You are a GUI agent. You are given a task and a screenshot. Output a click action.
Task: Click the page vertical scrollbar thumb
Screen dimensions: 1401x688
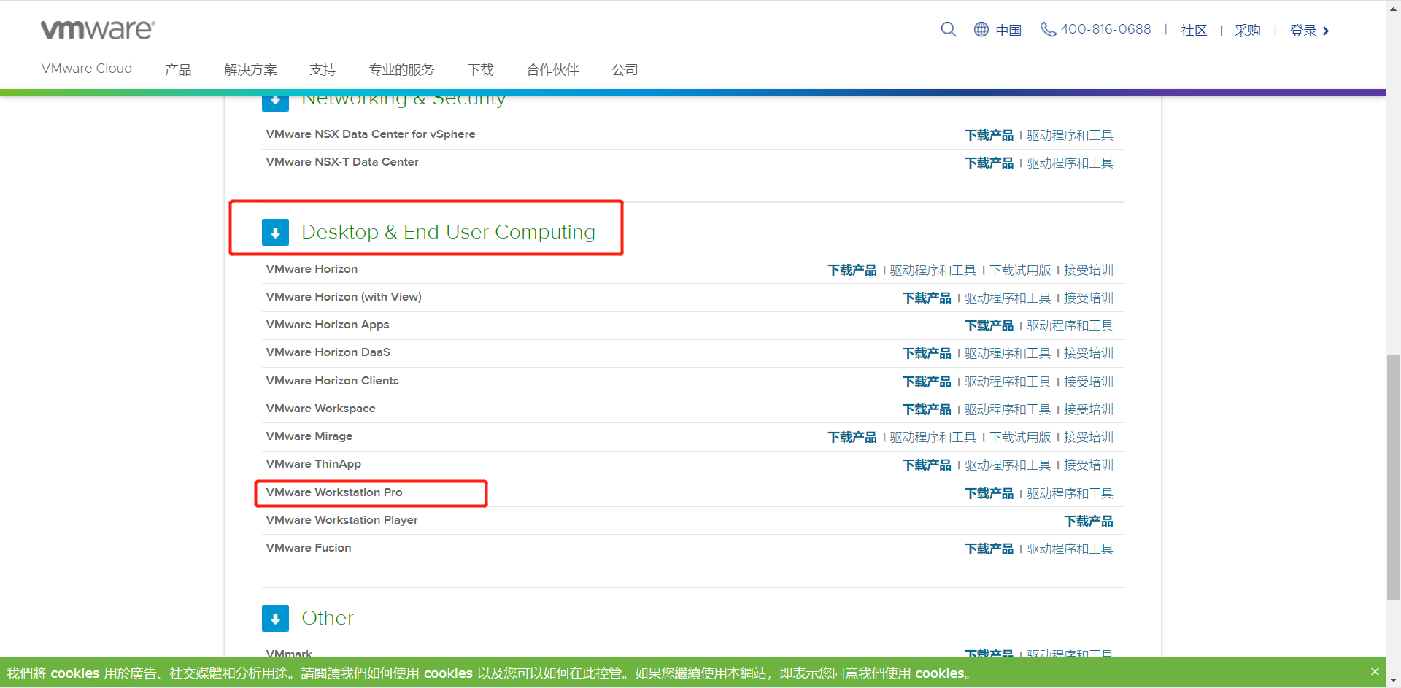coord(1393,476)
